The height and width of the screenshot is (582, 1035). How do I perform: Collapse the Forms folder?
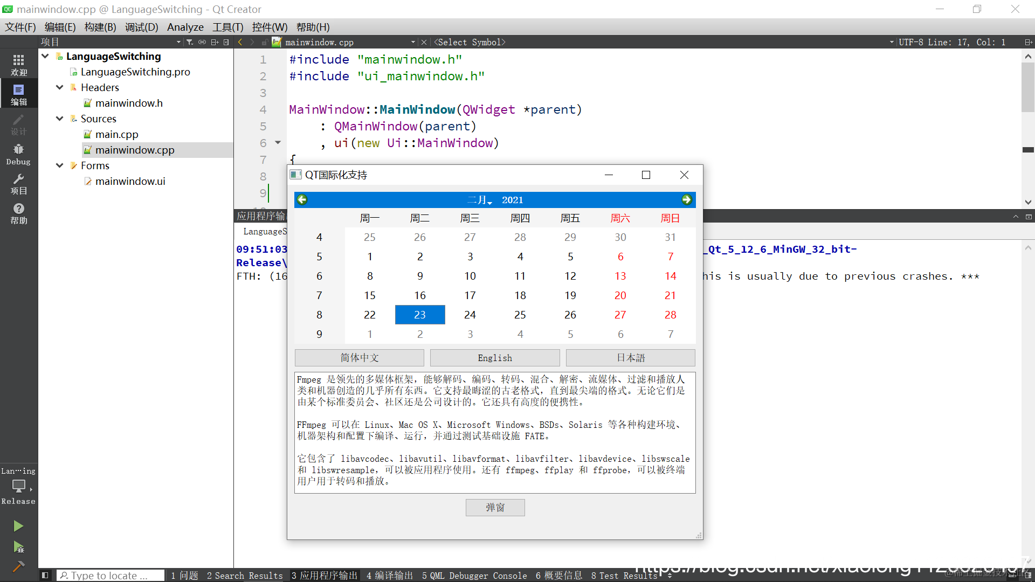[60, 165]
